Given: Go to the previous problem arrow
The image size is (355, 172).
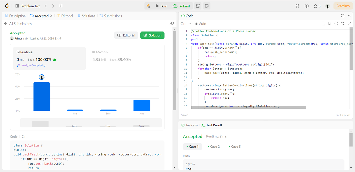Looking at the screenshot, I should pyautogui.click(x=45, y=6).
